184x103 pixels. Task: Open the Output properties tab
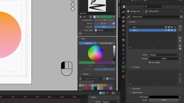pos(123,22)
